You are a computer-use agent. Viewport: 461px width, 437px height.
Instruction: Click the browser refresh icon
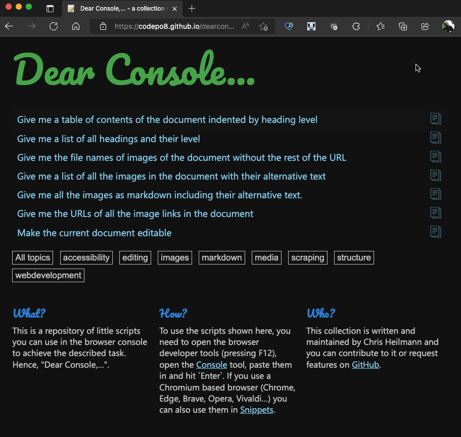(54, 26)
